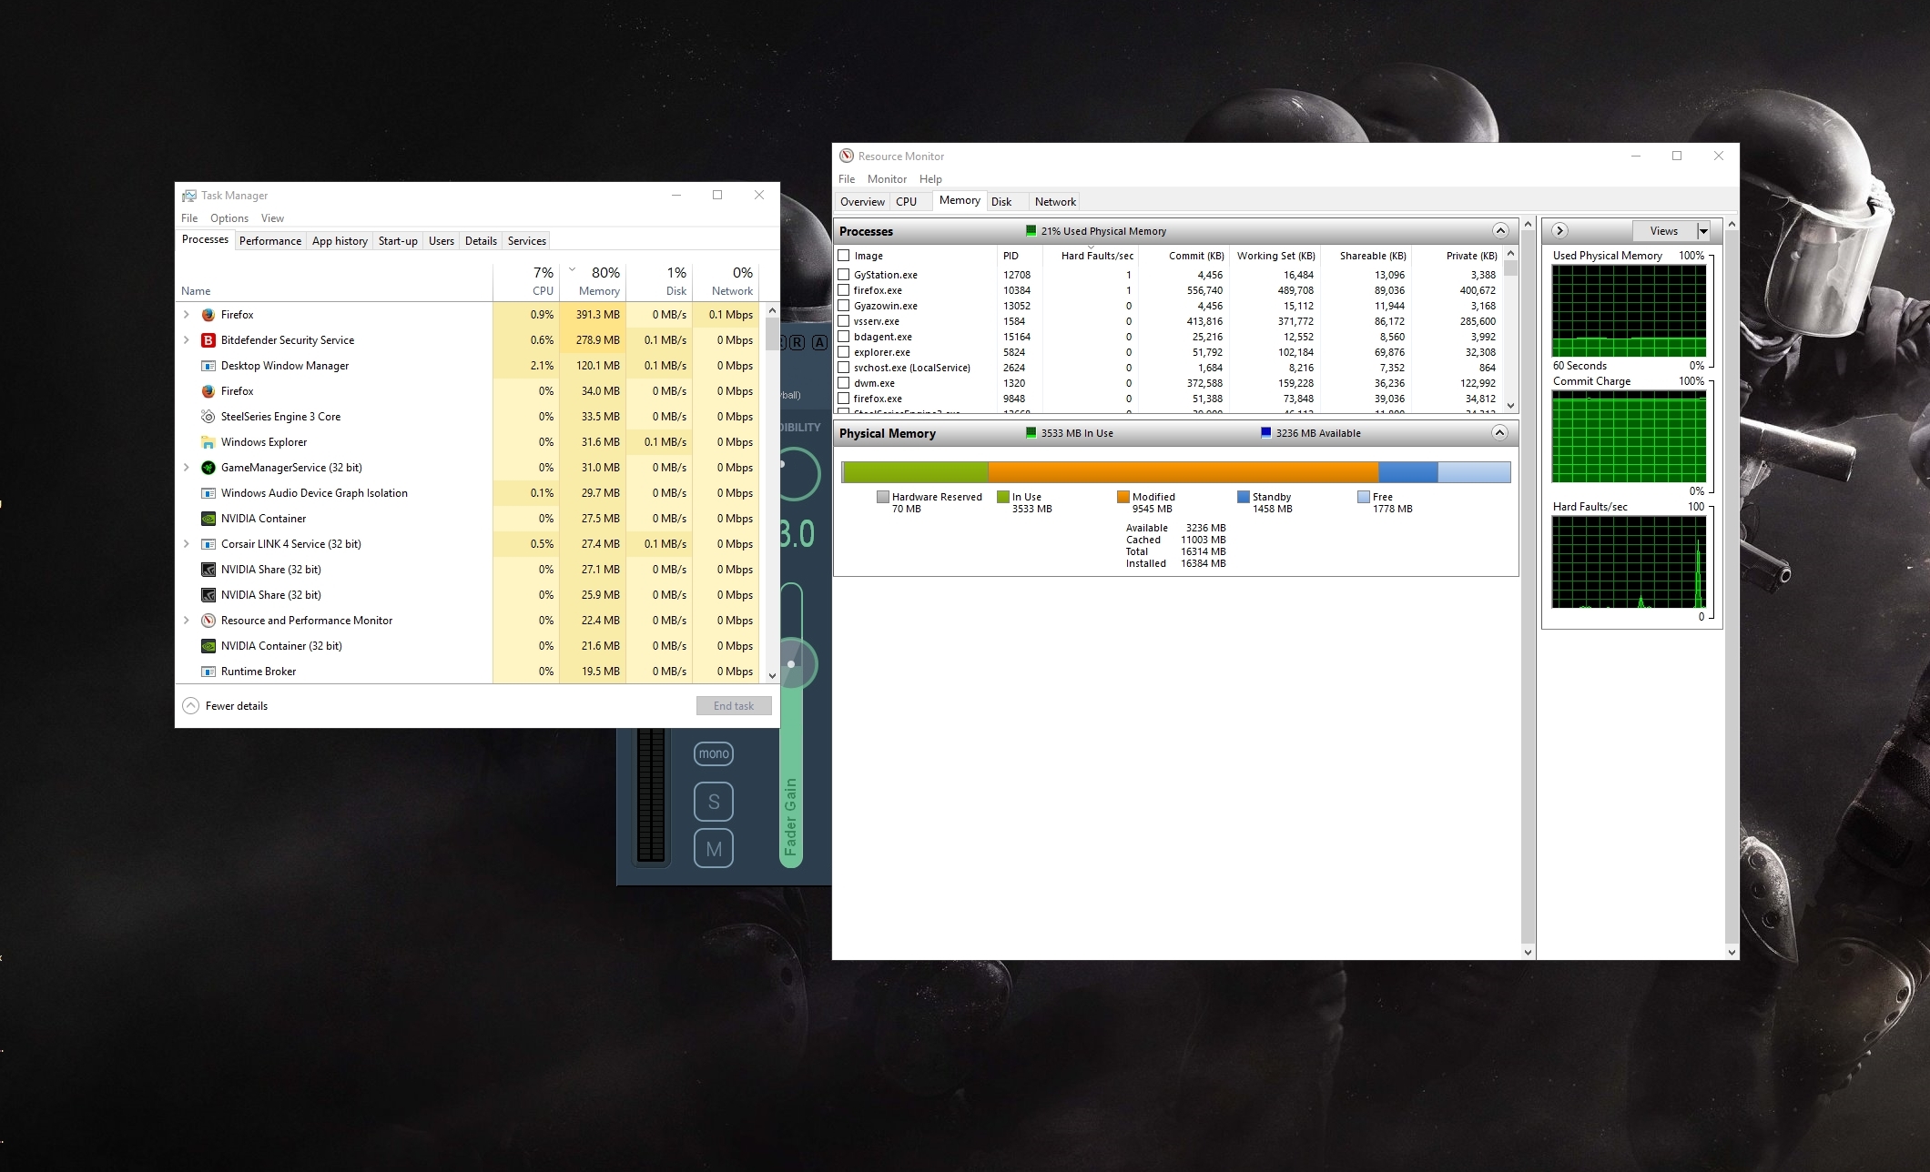The image size is (1930, 1172).
Task: Check the bdagent.exe checkbox
Action: tap(844, 337)
